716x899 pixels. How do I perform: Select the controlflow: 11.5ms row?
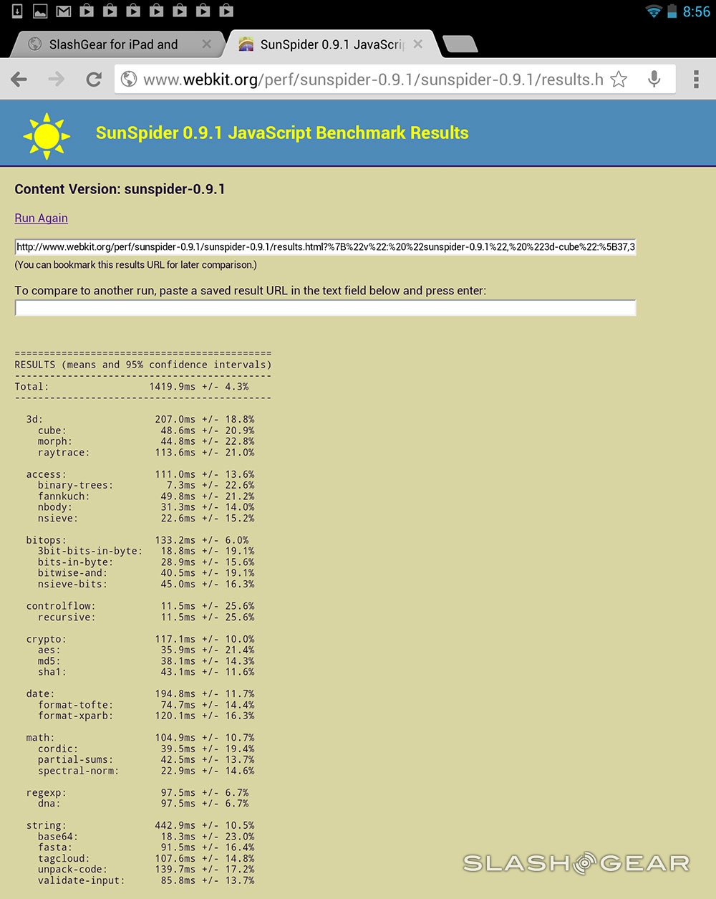[140, 606]
